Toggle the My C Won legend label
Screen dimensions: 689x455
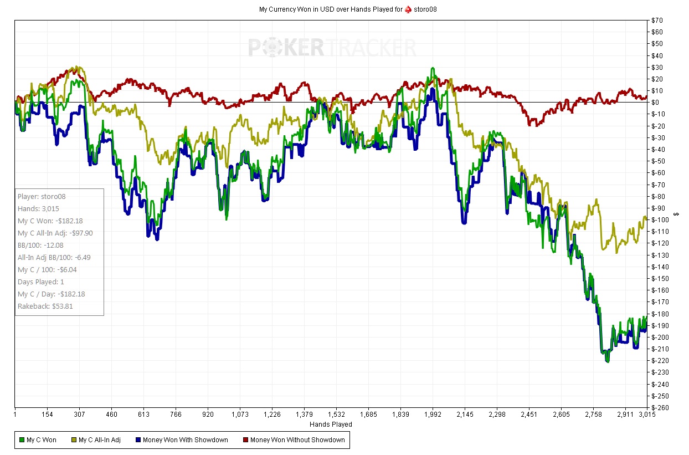coord(42,440)
